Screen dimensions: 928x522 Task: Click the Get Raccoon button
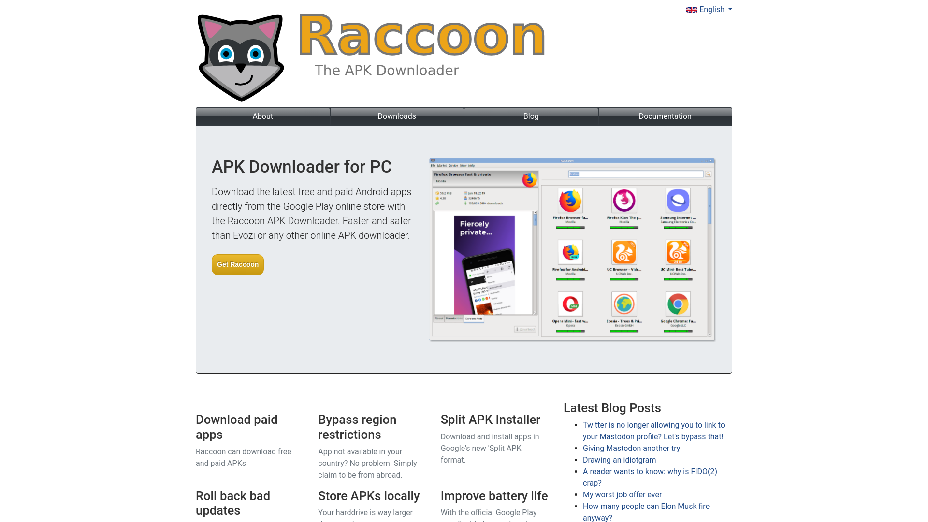pos(238,264)
